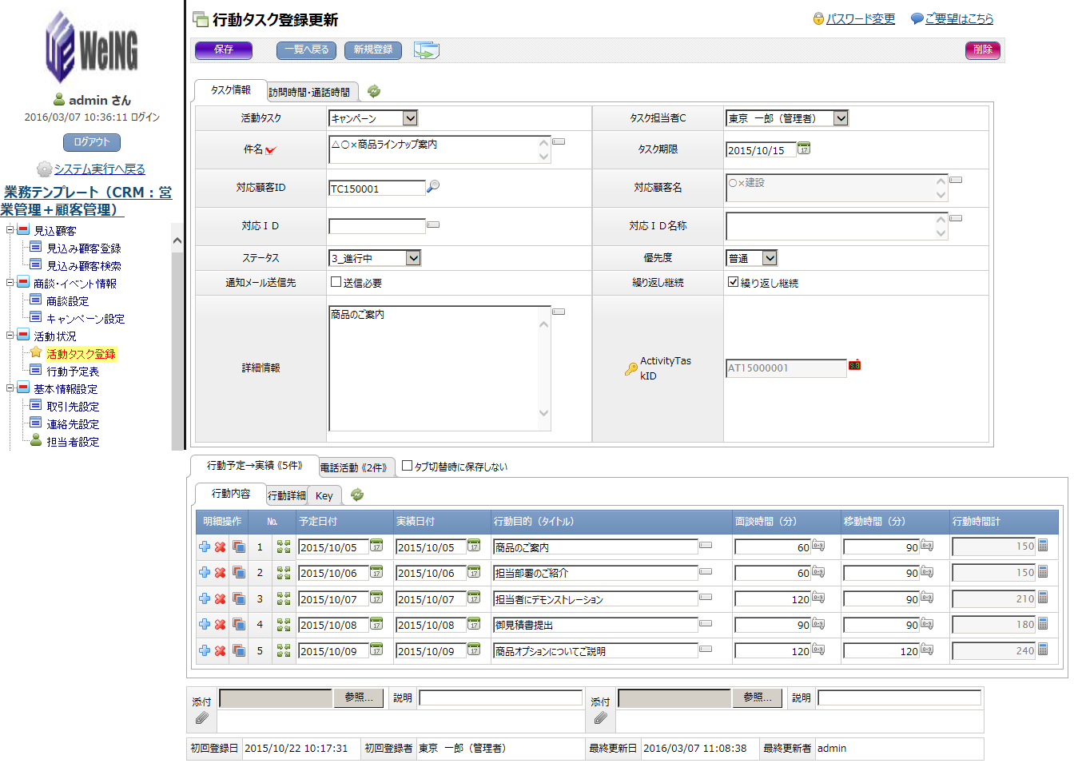Expand the 優先度 dropdown showing 普通

click(x=770, y=258)
